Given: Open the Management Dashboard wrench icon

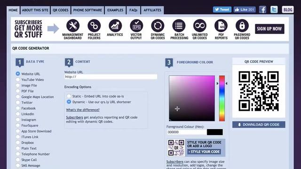Looking at the screenshot, I should click(x=73, y=26).
